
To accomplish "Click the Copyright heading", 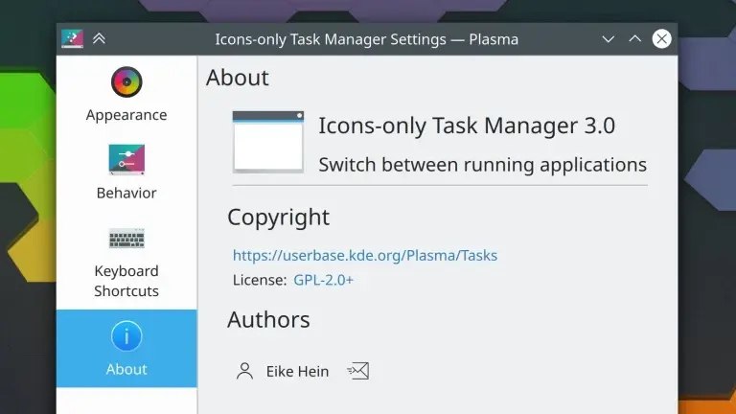I will pos(278,218).
